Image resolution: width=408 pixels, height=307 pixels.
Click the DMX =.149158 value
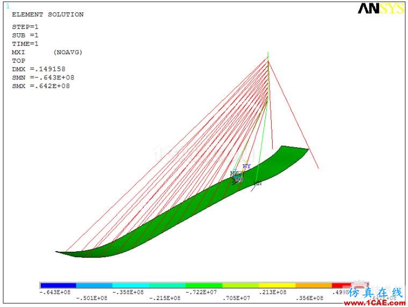pyautogui.click(x=39, y=69)
